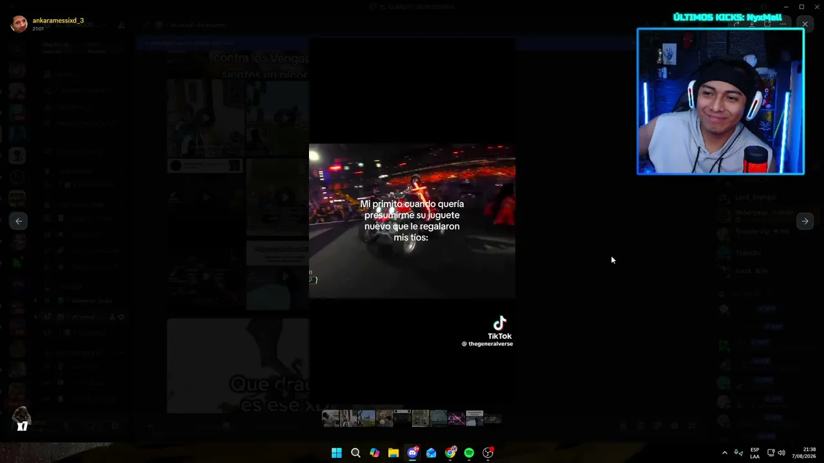Go to the previous media item with the left arrow
824x463 pixels.
coord(19,221)
